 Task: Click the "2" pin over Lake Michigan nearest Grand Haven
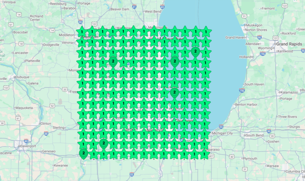click(x=195, y=52)
